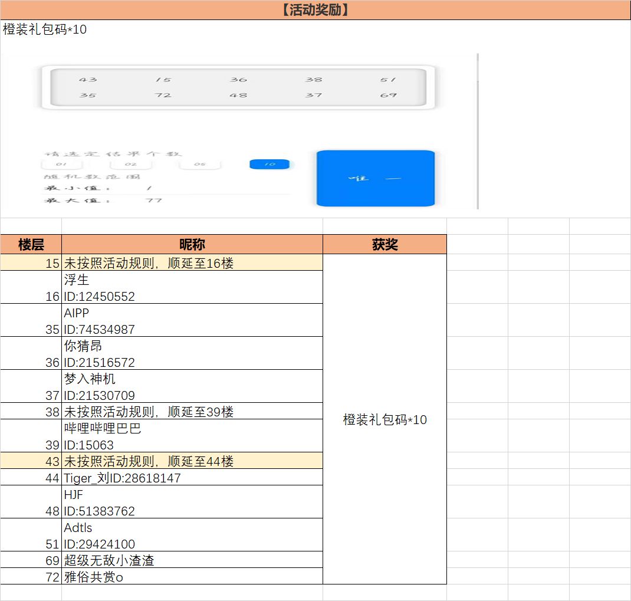Select the 10 result count option

[x=270, y=164]
